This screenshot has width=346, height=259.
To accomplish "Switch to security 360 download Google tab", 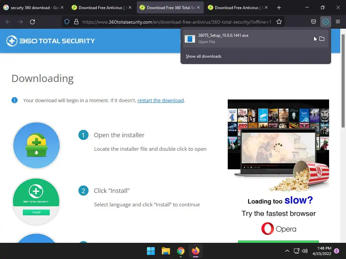I will [x=33, y=8].
